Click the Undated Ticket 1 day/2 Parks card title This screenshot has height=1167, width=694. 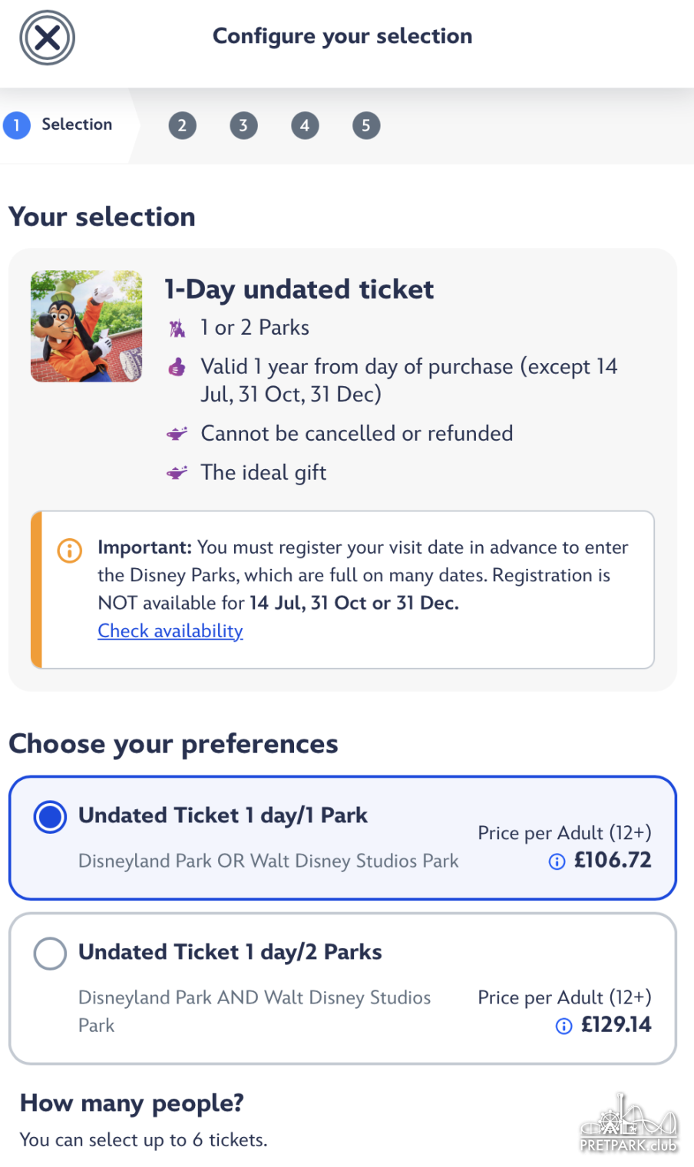click(230, 952)
